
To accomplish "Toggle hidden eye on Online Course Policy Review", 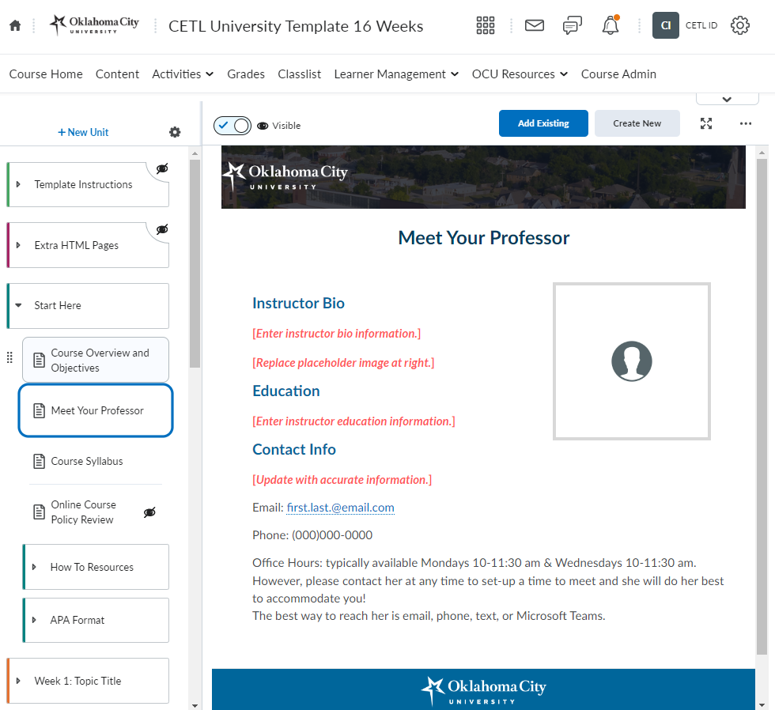I will pos(149,512).
